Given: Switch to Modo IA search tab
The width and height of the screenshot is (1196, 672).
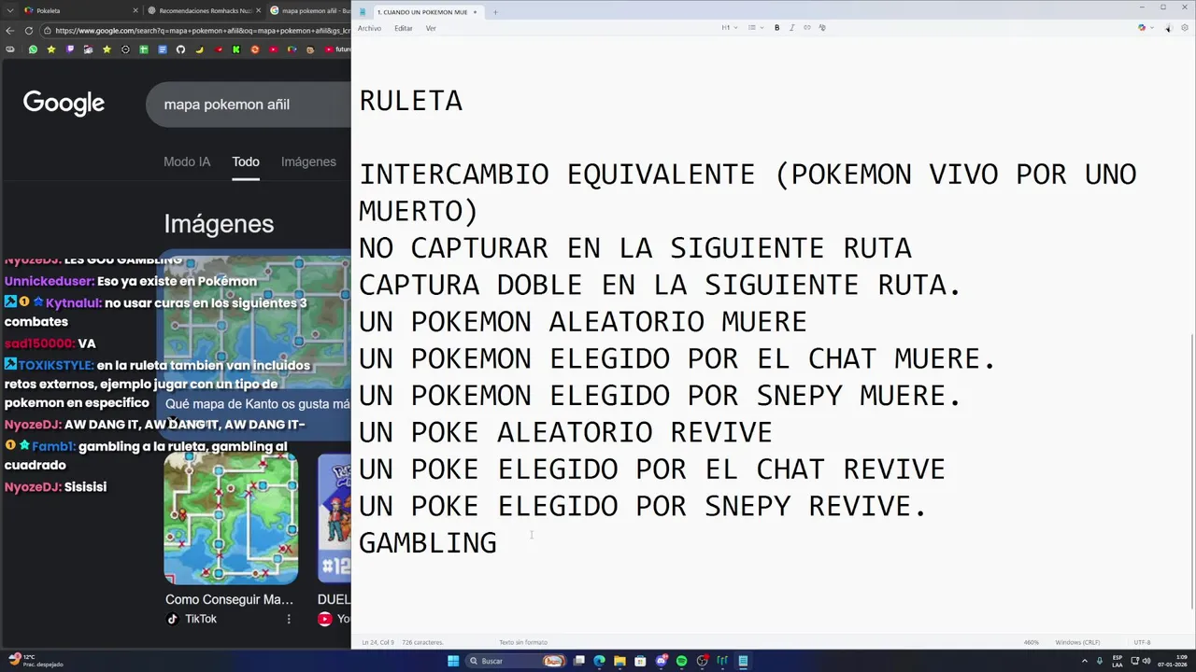Looking at the screenshot, I should click(x=187, y=161).
